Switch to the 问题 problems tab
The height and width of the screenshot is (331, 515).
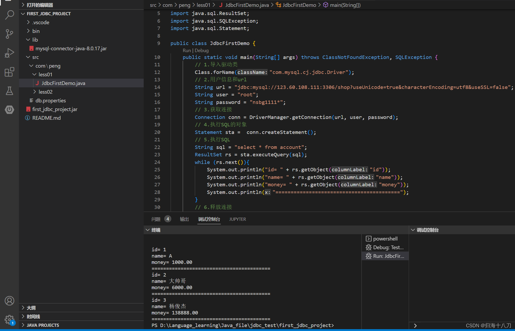(x=156, y=219)
